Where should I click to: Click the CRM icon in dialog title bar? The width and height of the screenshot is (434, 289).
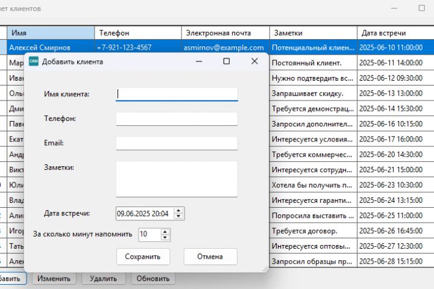click(34, 61)
